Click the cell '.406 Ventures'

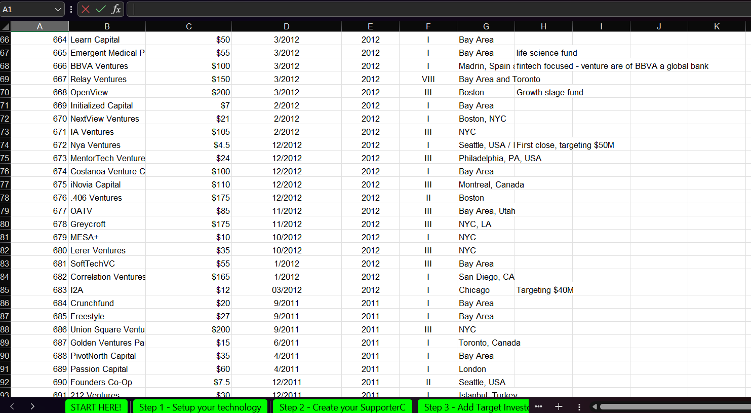coord(107,198)
